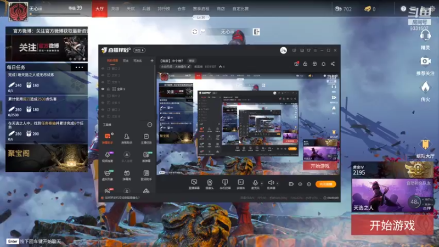The height and width of the screenshot is (247, 439).
Task: Switch to the 天赋 tab
Action: [131, 9]
